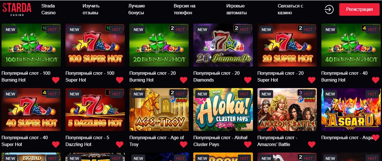The width and height of the screenshot is (382, 161).
Task: Click heart icon under Age of Troy
Action: click(x=184, y=144)
